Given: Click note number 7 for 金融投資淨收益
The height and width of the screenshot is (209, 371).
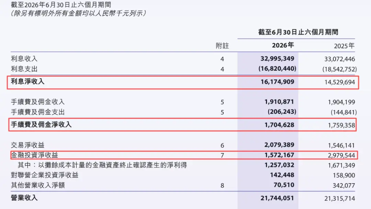Looking at the screenshot, I should coord(222,155).
